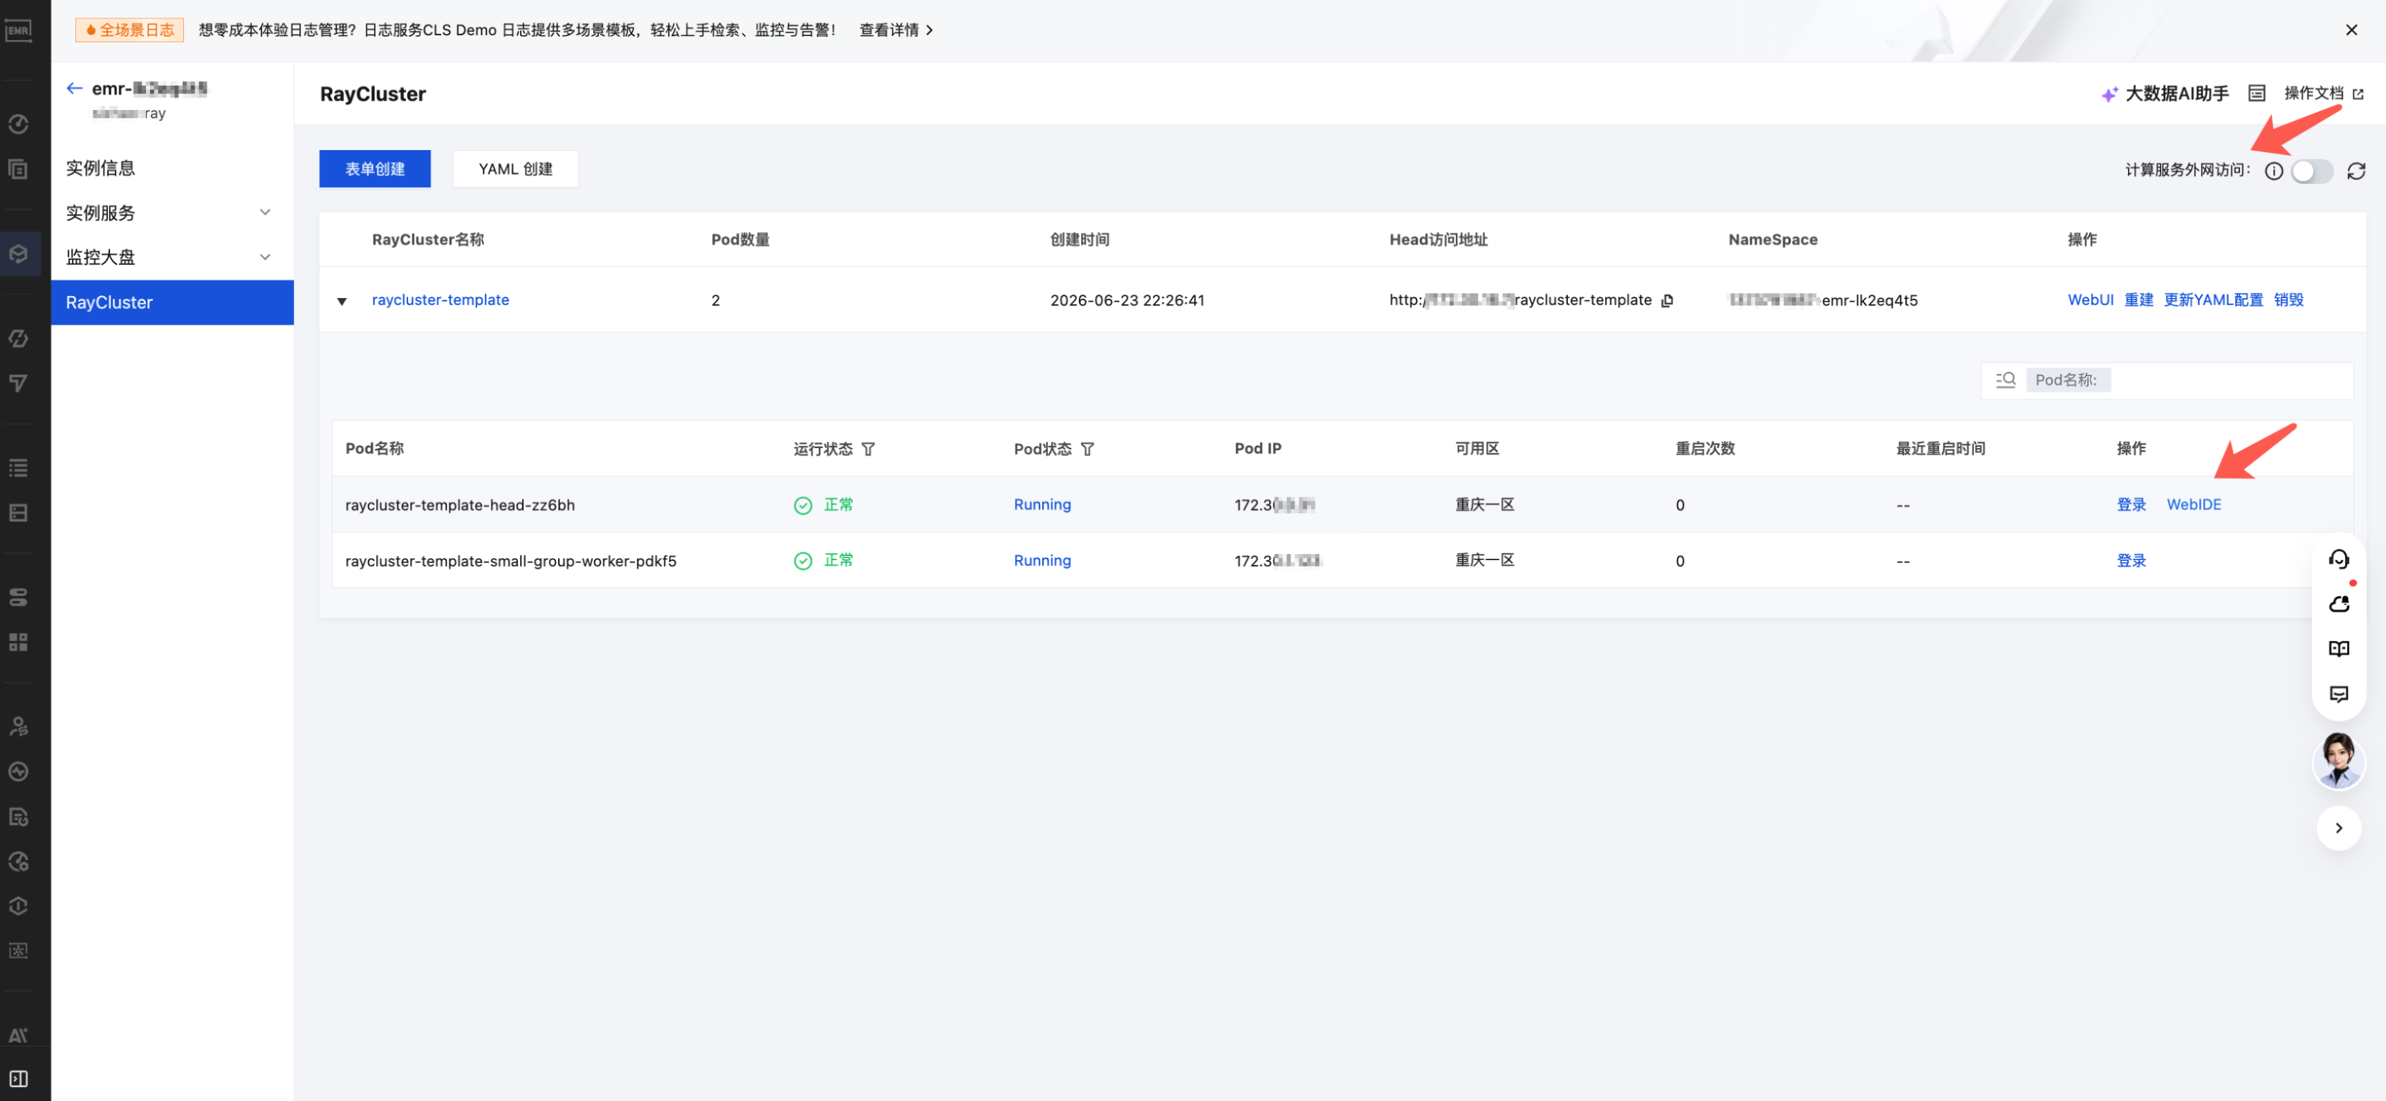Filter by Pod状态 column funnel

(1087, 449)
